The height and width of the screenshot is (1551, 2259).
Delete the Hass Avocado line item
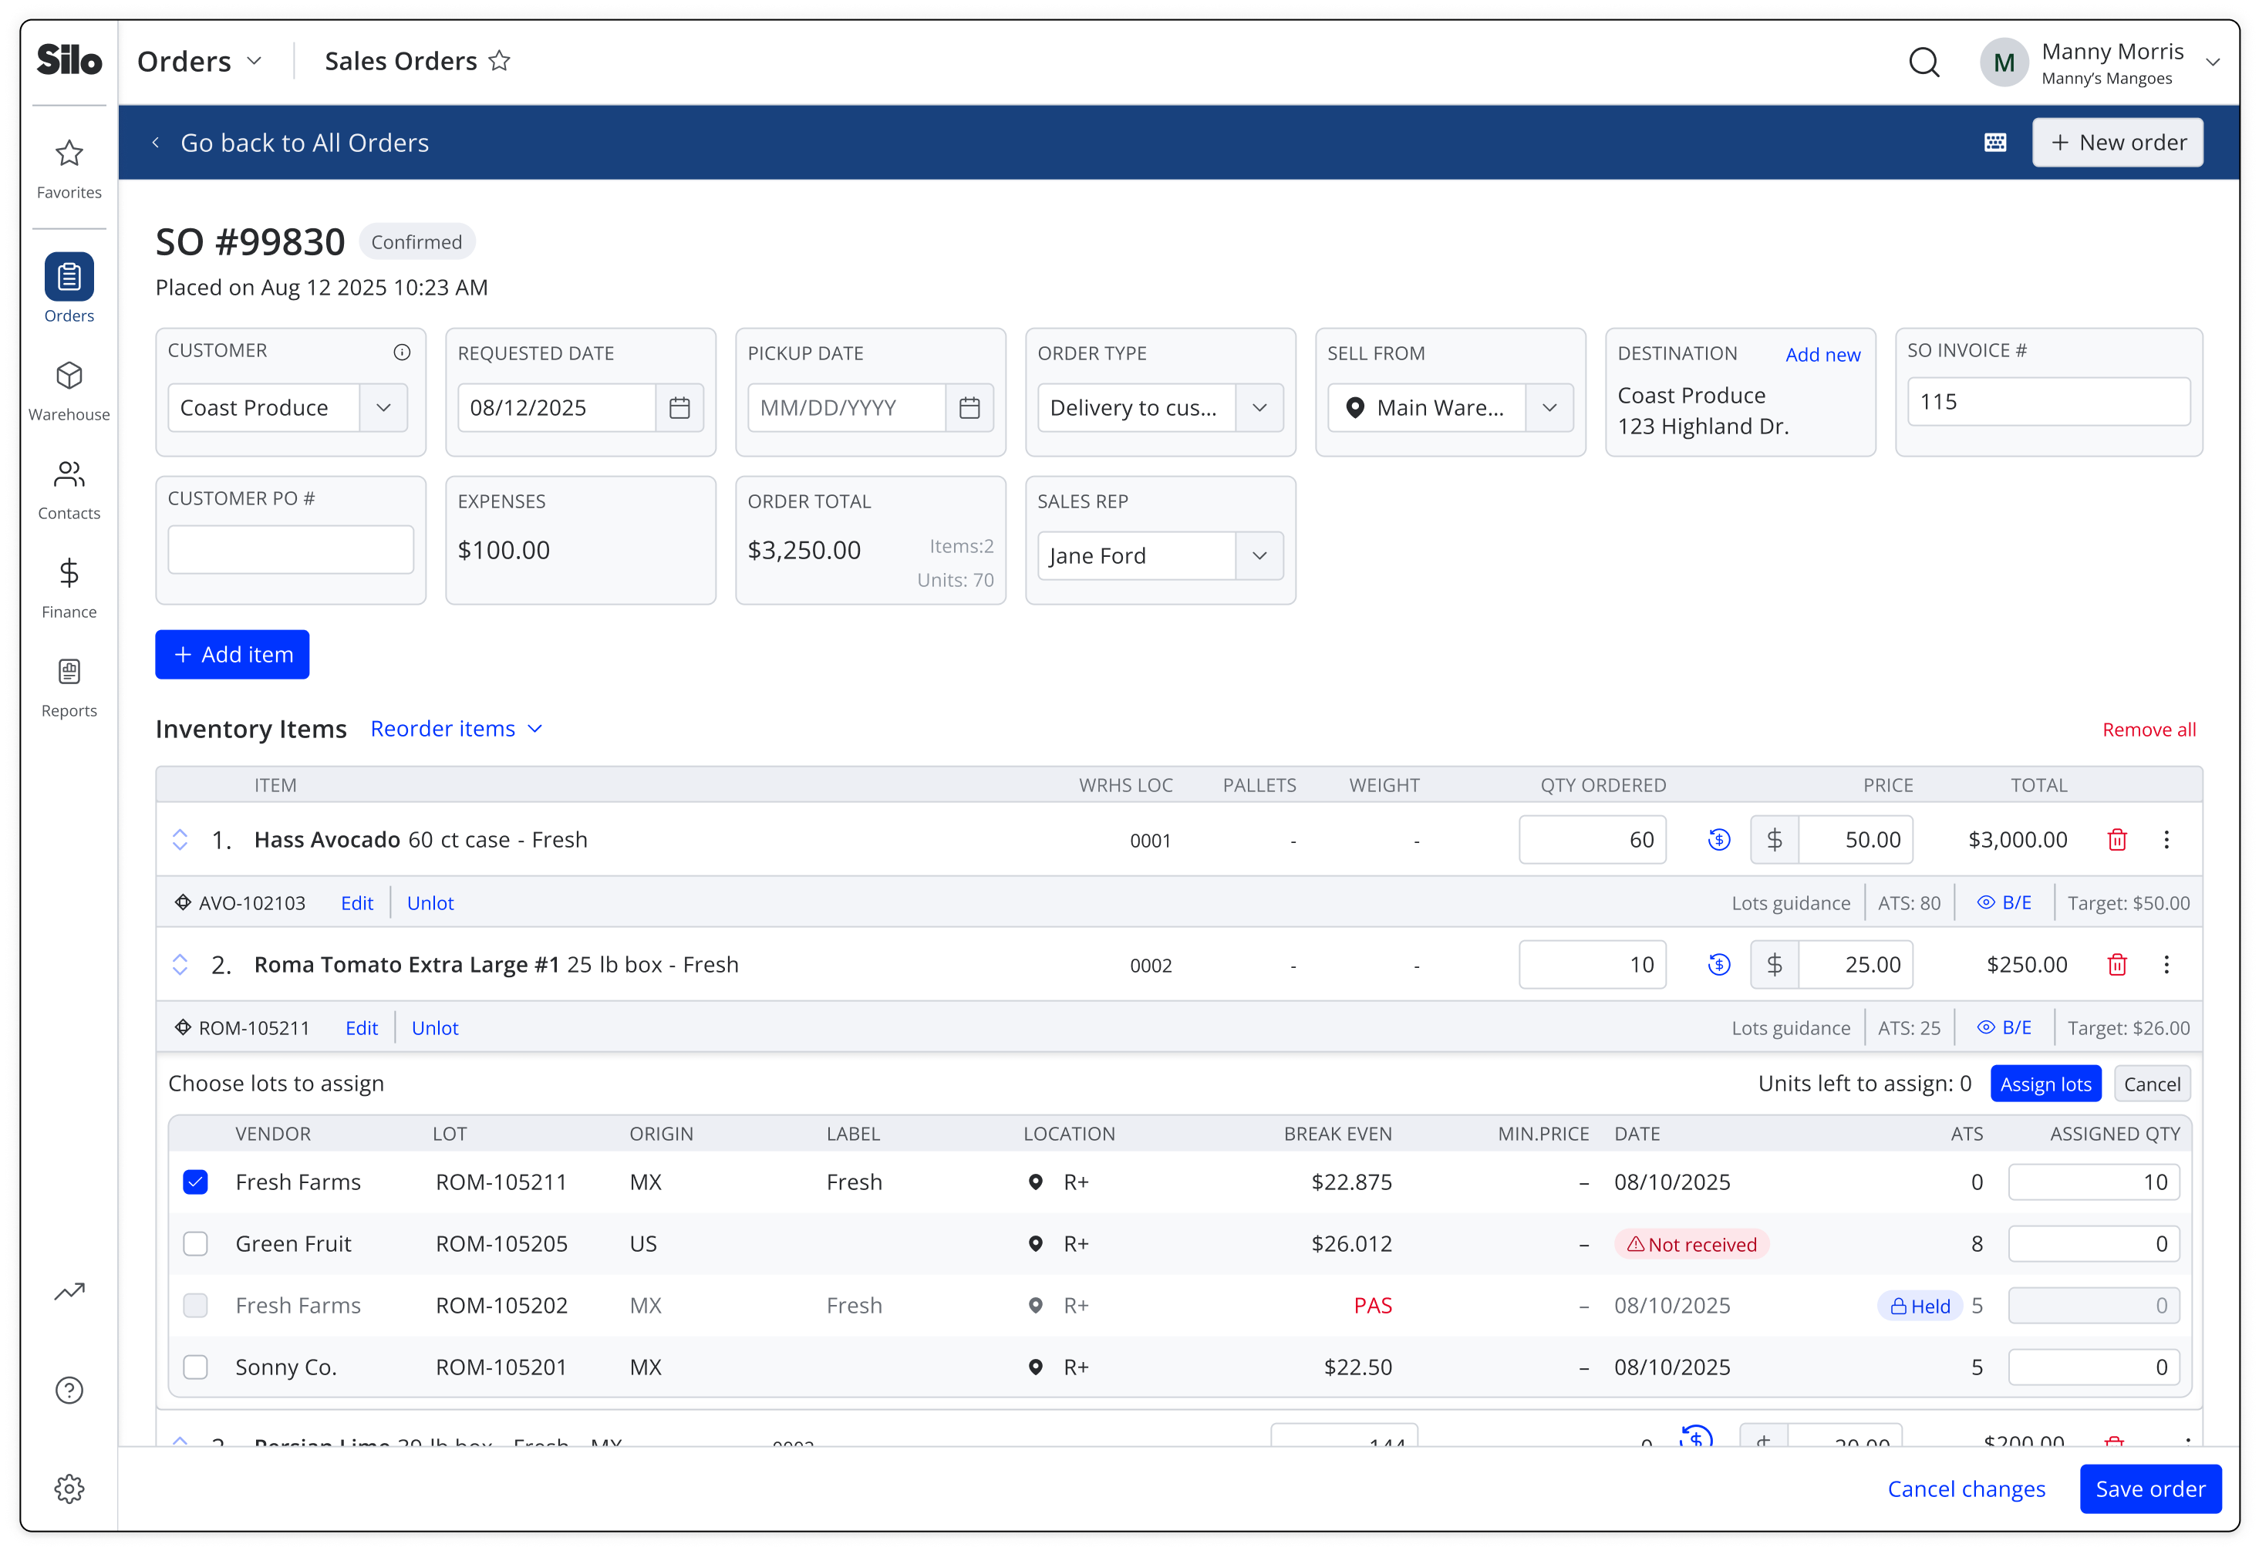[x=2117, y=840]
